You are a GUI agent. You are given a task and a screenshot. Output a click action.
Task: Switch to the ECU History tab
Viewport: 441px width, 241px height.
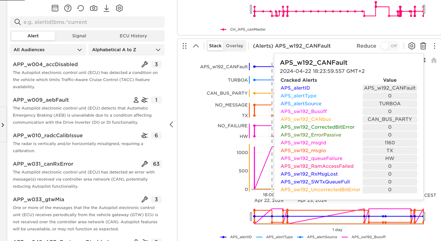click(x=133, y=36)
